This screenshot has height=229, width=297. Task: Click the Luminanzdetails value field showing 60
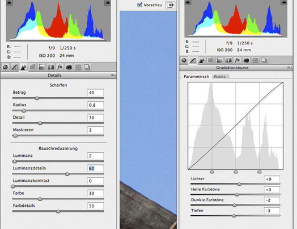coord(96,168)
